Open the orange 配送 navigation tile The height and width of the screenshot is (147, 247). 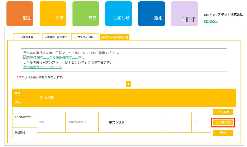coord(20,14)
